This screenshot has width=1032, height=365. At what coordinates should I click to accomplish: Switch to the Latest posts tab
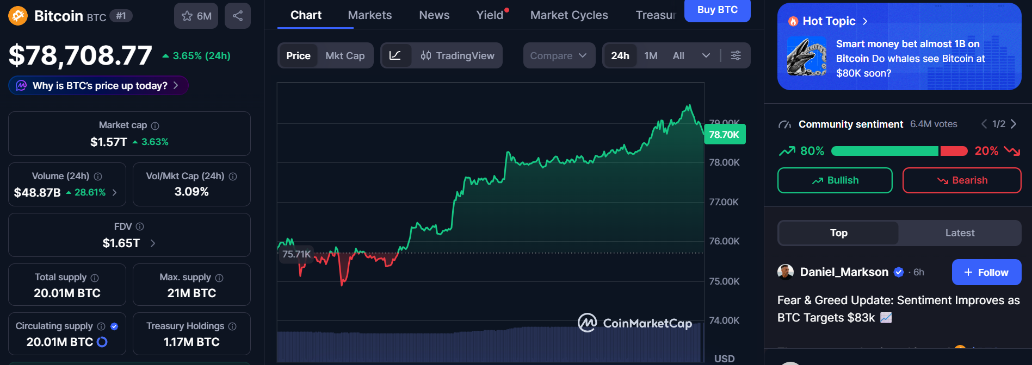[x=960, y=233]
